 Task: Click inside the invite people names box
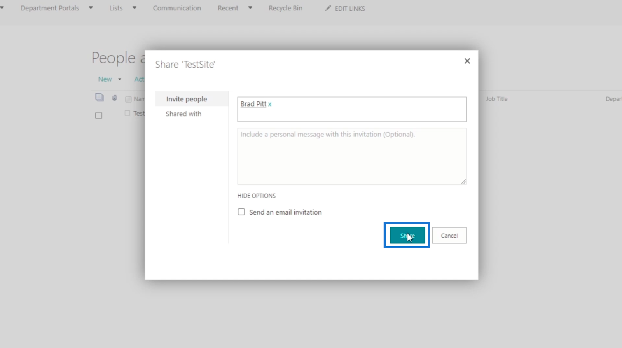(x=352, y=109)
